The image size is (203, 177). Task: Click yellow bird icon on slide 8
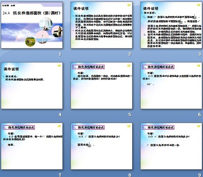click(x=129, y=126)
